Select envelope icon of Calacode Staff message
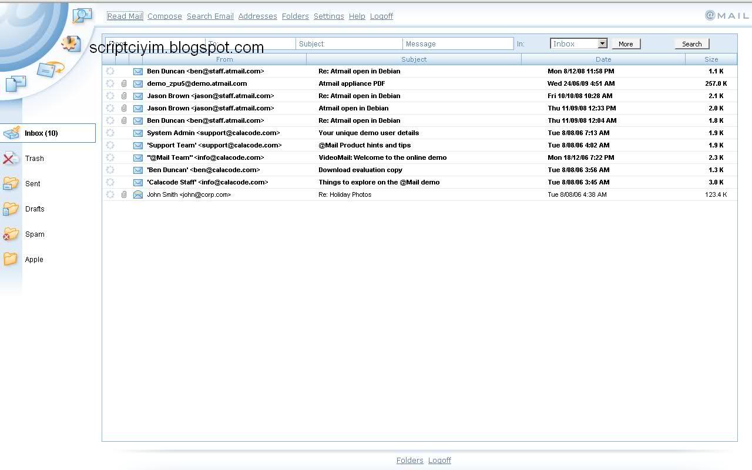This screenshot has width=752, height=470. [x=138, y=183]
